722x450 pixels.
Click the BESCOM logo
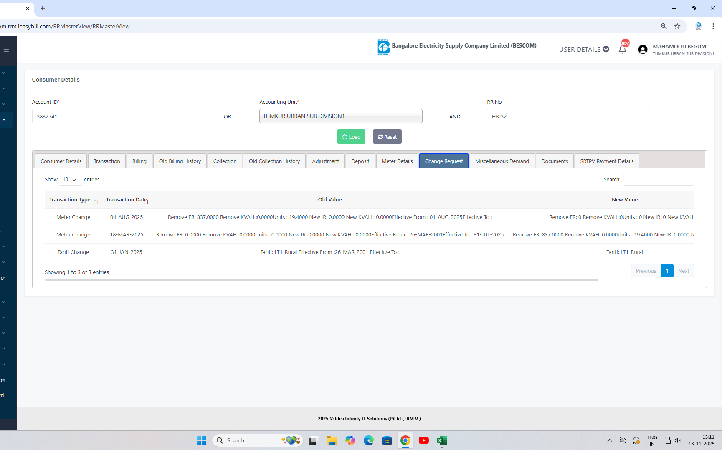coord(383,47)
